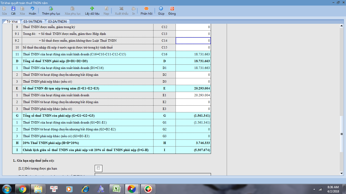This screenshot has width=346, height=194.
Task: Click the Sửa edit icon
Action: (4, 9)
